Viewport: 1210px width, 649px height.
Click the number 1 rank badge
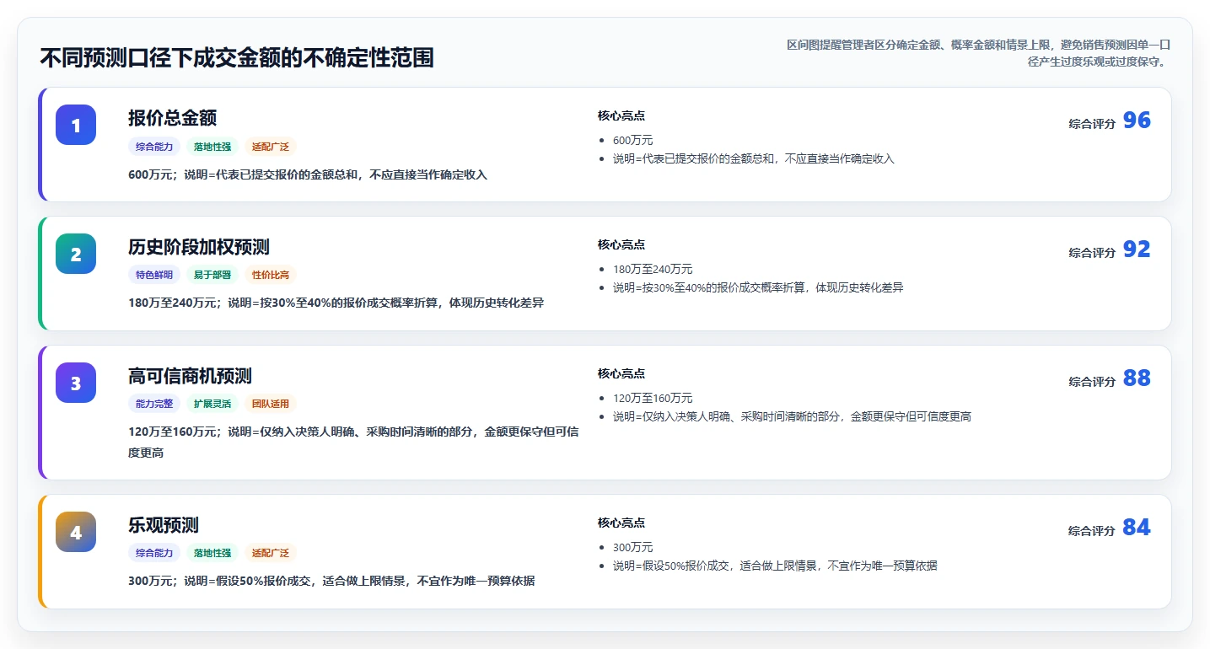(76, 125)
